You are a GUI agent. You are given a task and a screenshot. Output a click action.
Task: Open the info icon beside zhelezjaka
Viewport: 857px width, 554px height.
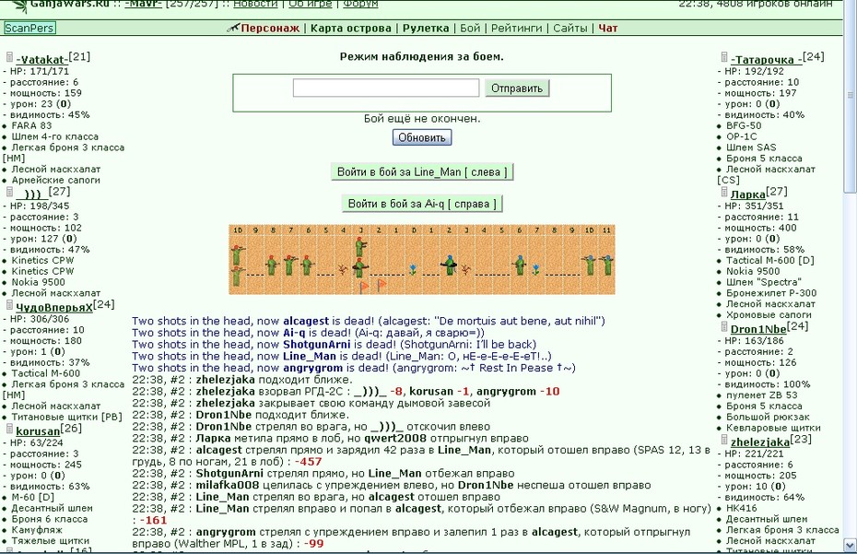coord(724,440)
